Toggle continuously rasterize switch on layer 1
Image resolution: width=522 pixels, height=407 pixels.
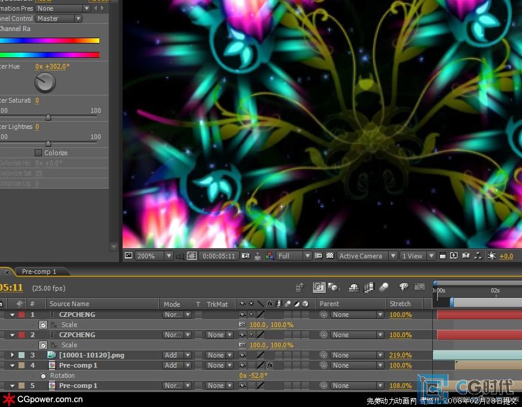[x=251, y=314]
